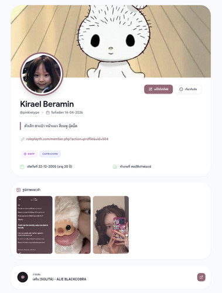
Task: Open the round profile avatar photo
Action: [x=42, y=74]
